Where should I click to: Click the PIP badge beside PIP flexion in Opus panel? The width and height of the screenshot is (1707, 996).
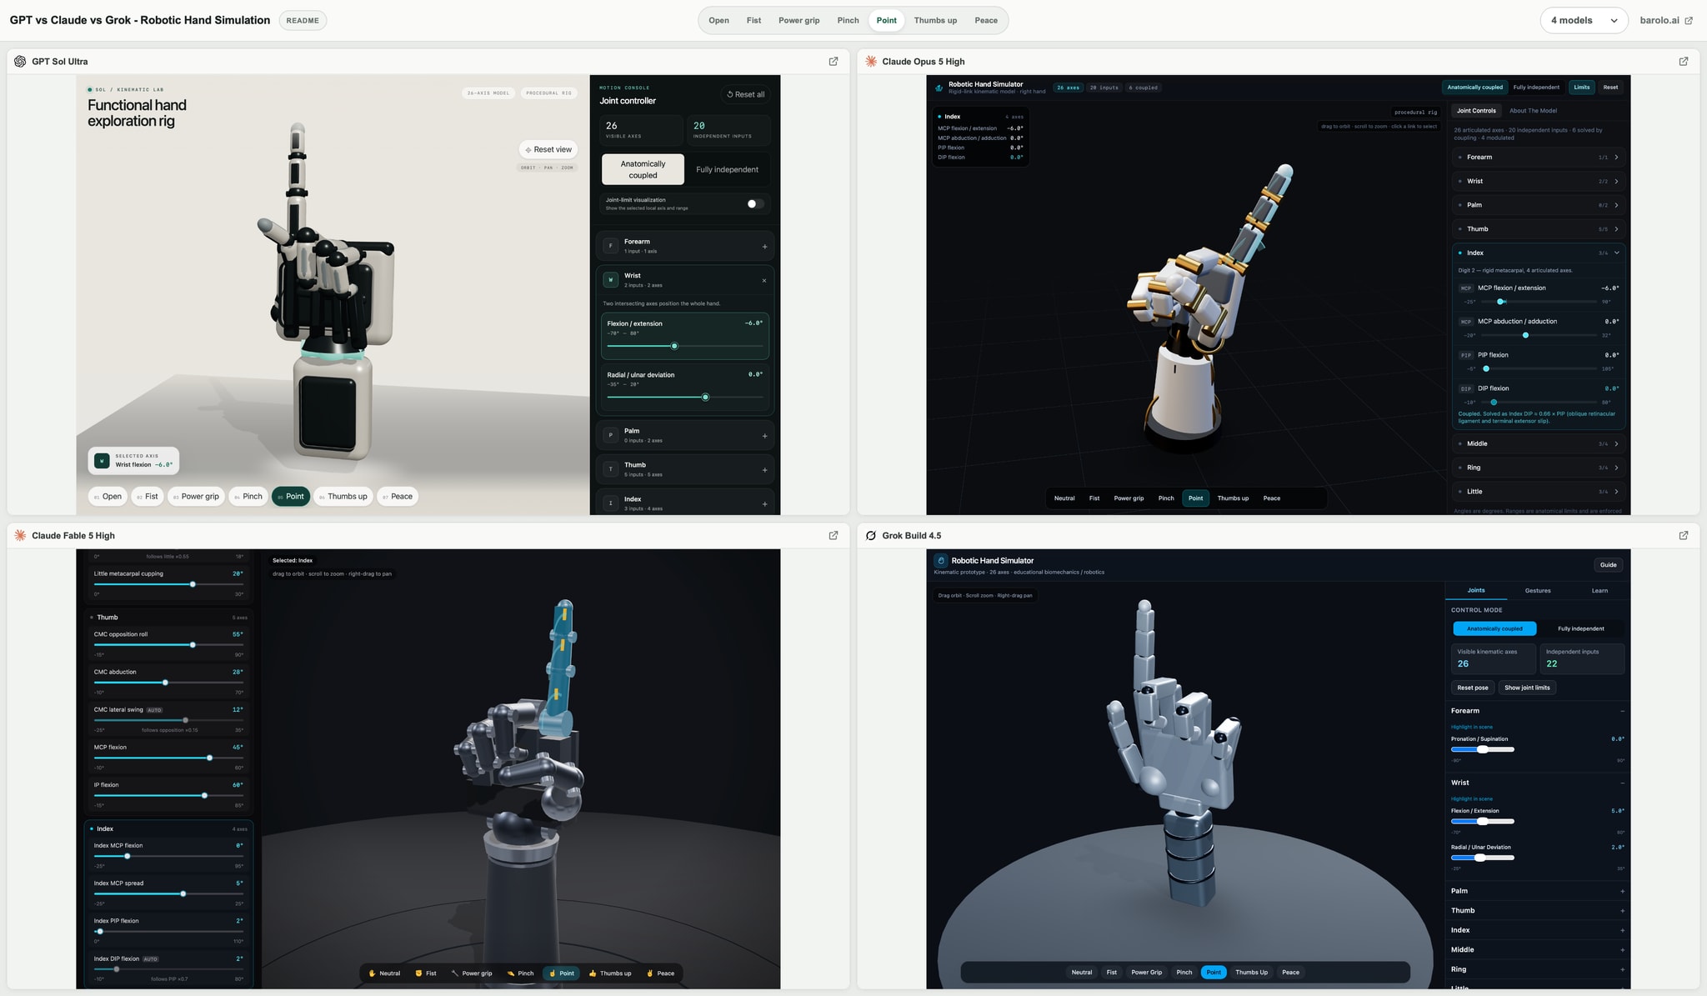1466,355
